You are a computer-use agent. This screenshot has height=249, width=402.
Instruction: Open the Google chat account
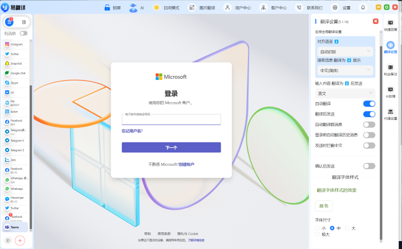coord(16,73)
